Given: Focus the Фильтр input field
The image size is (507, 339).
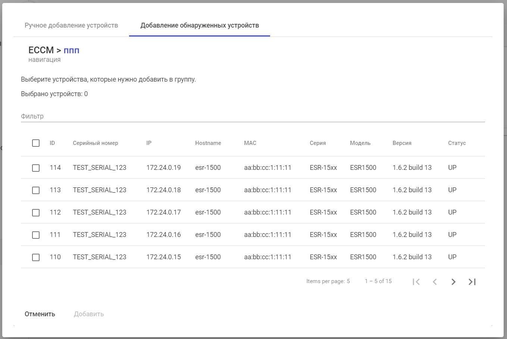Looking at the screenshot, I should pyautogui.click(x=253, y=116).
